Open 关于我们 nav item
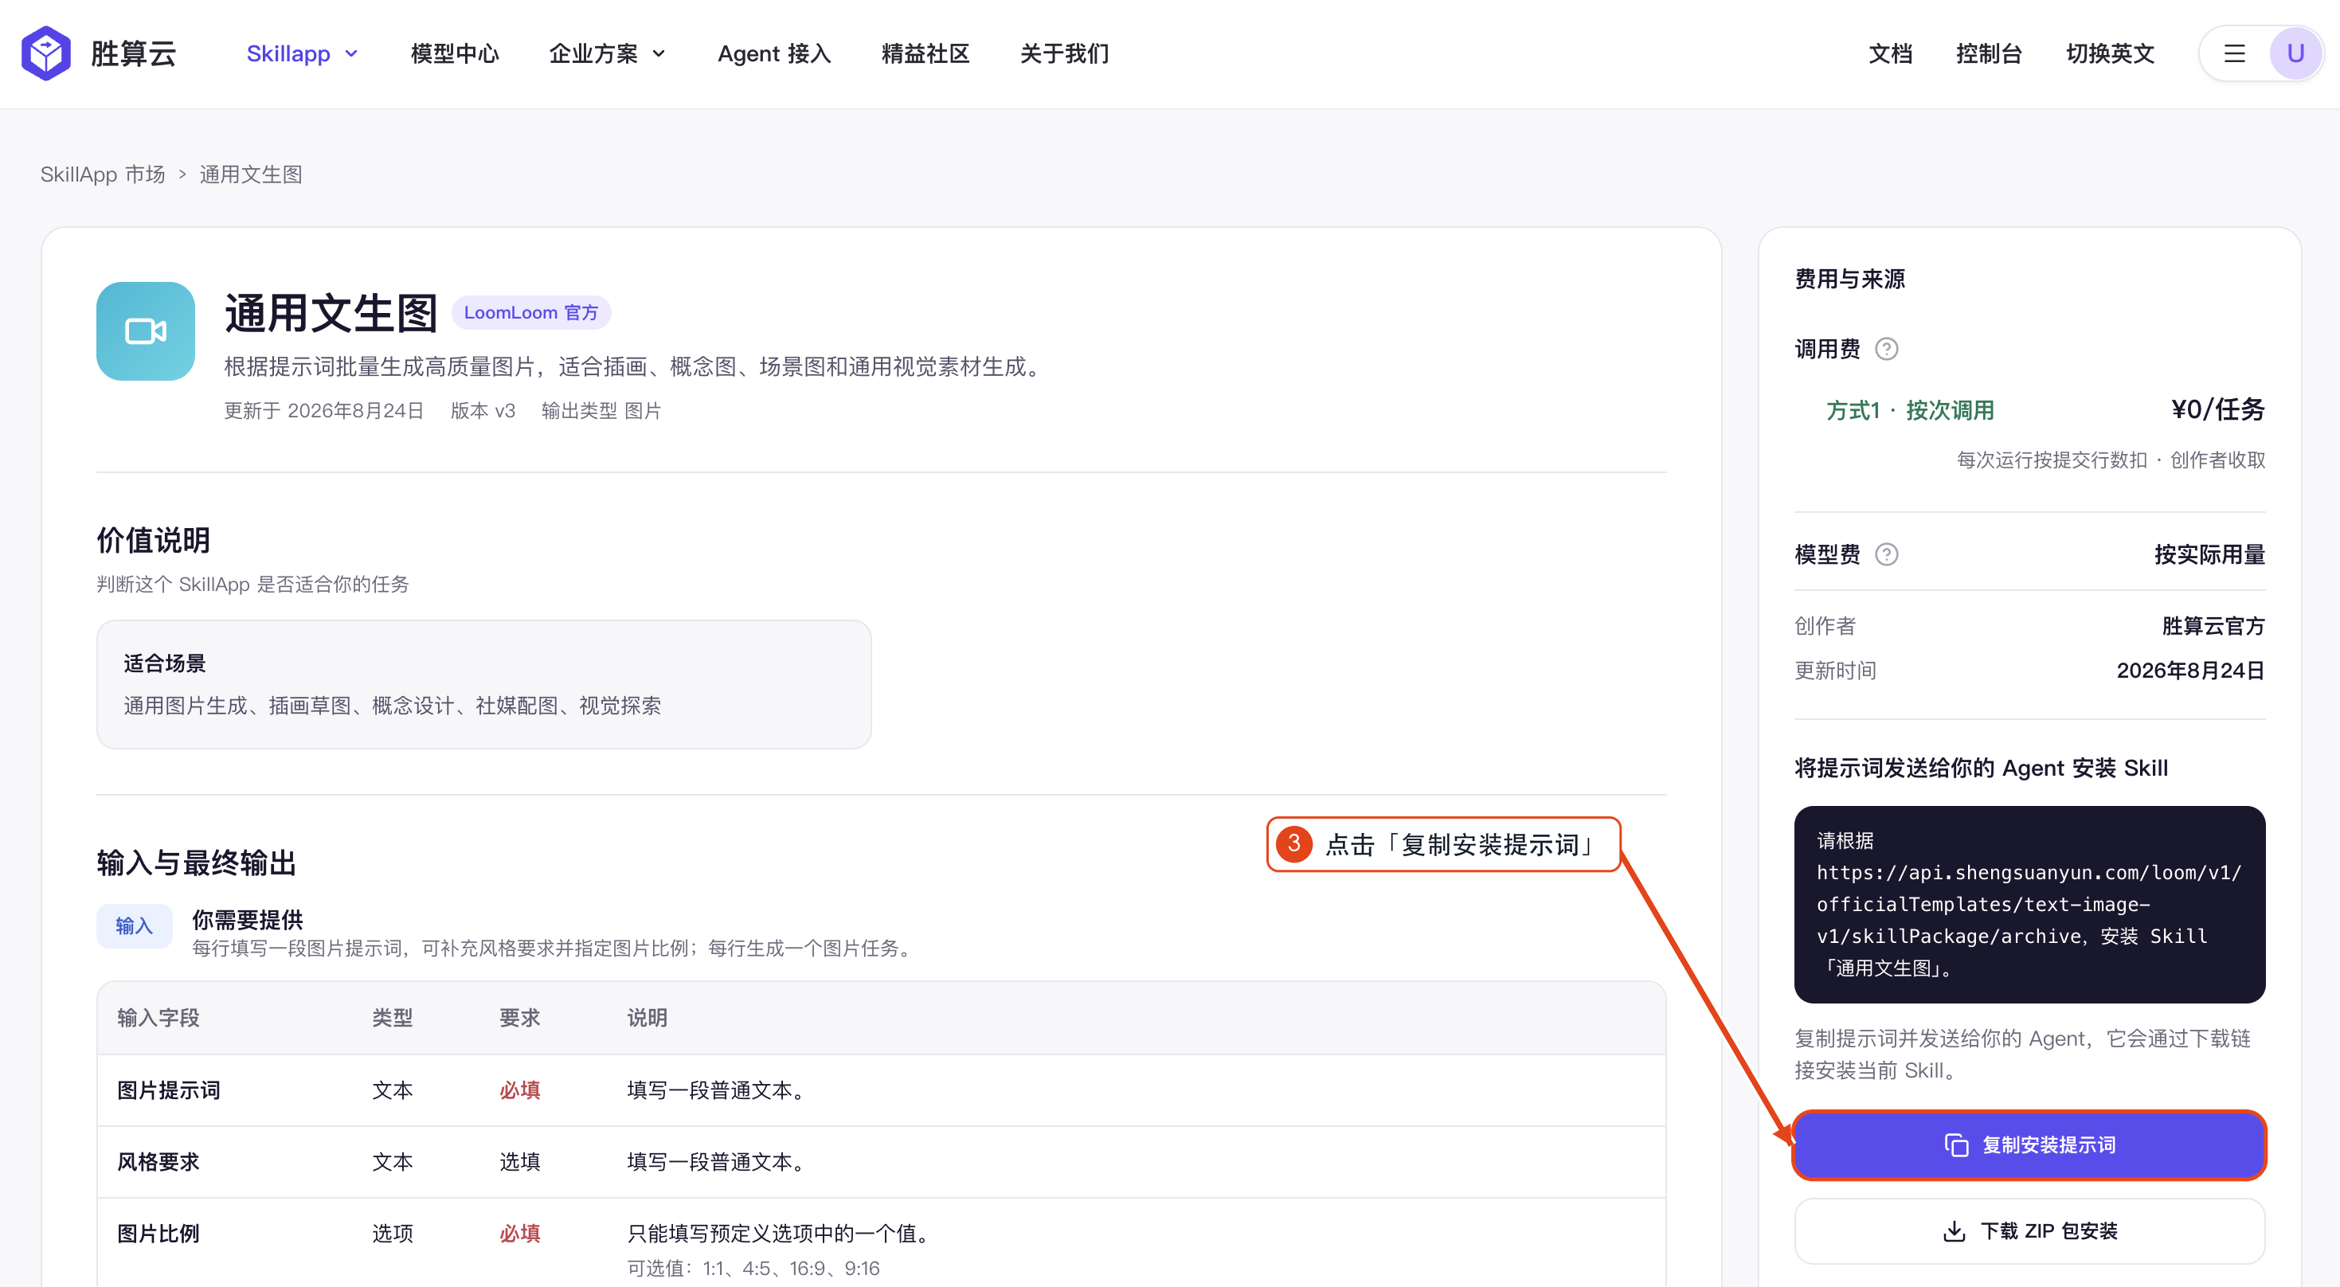The height and width of the screenshot is (1287, 2340). pyautogui.click(x=1064, y=53)
